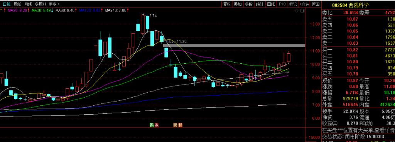Click the diamond icon above the chart
The image size is (395, 142).
(297, 11)
